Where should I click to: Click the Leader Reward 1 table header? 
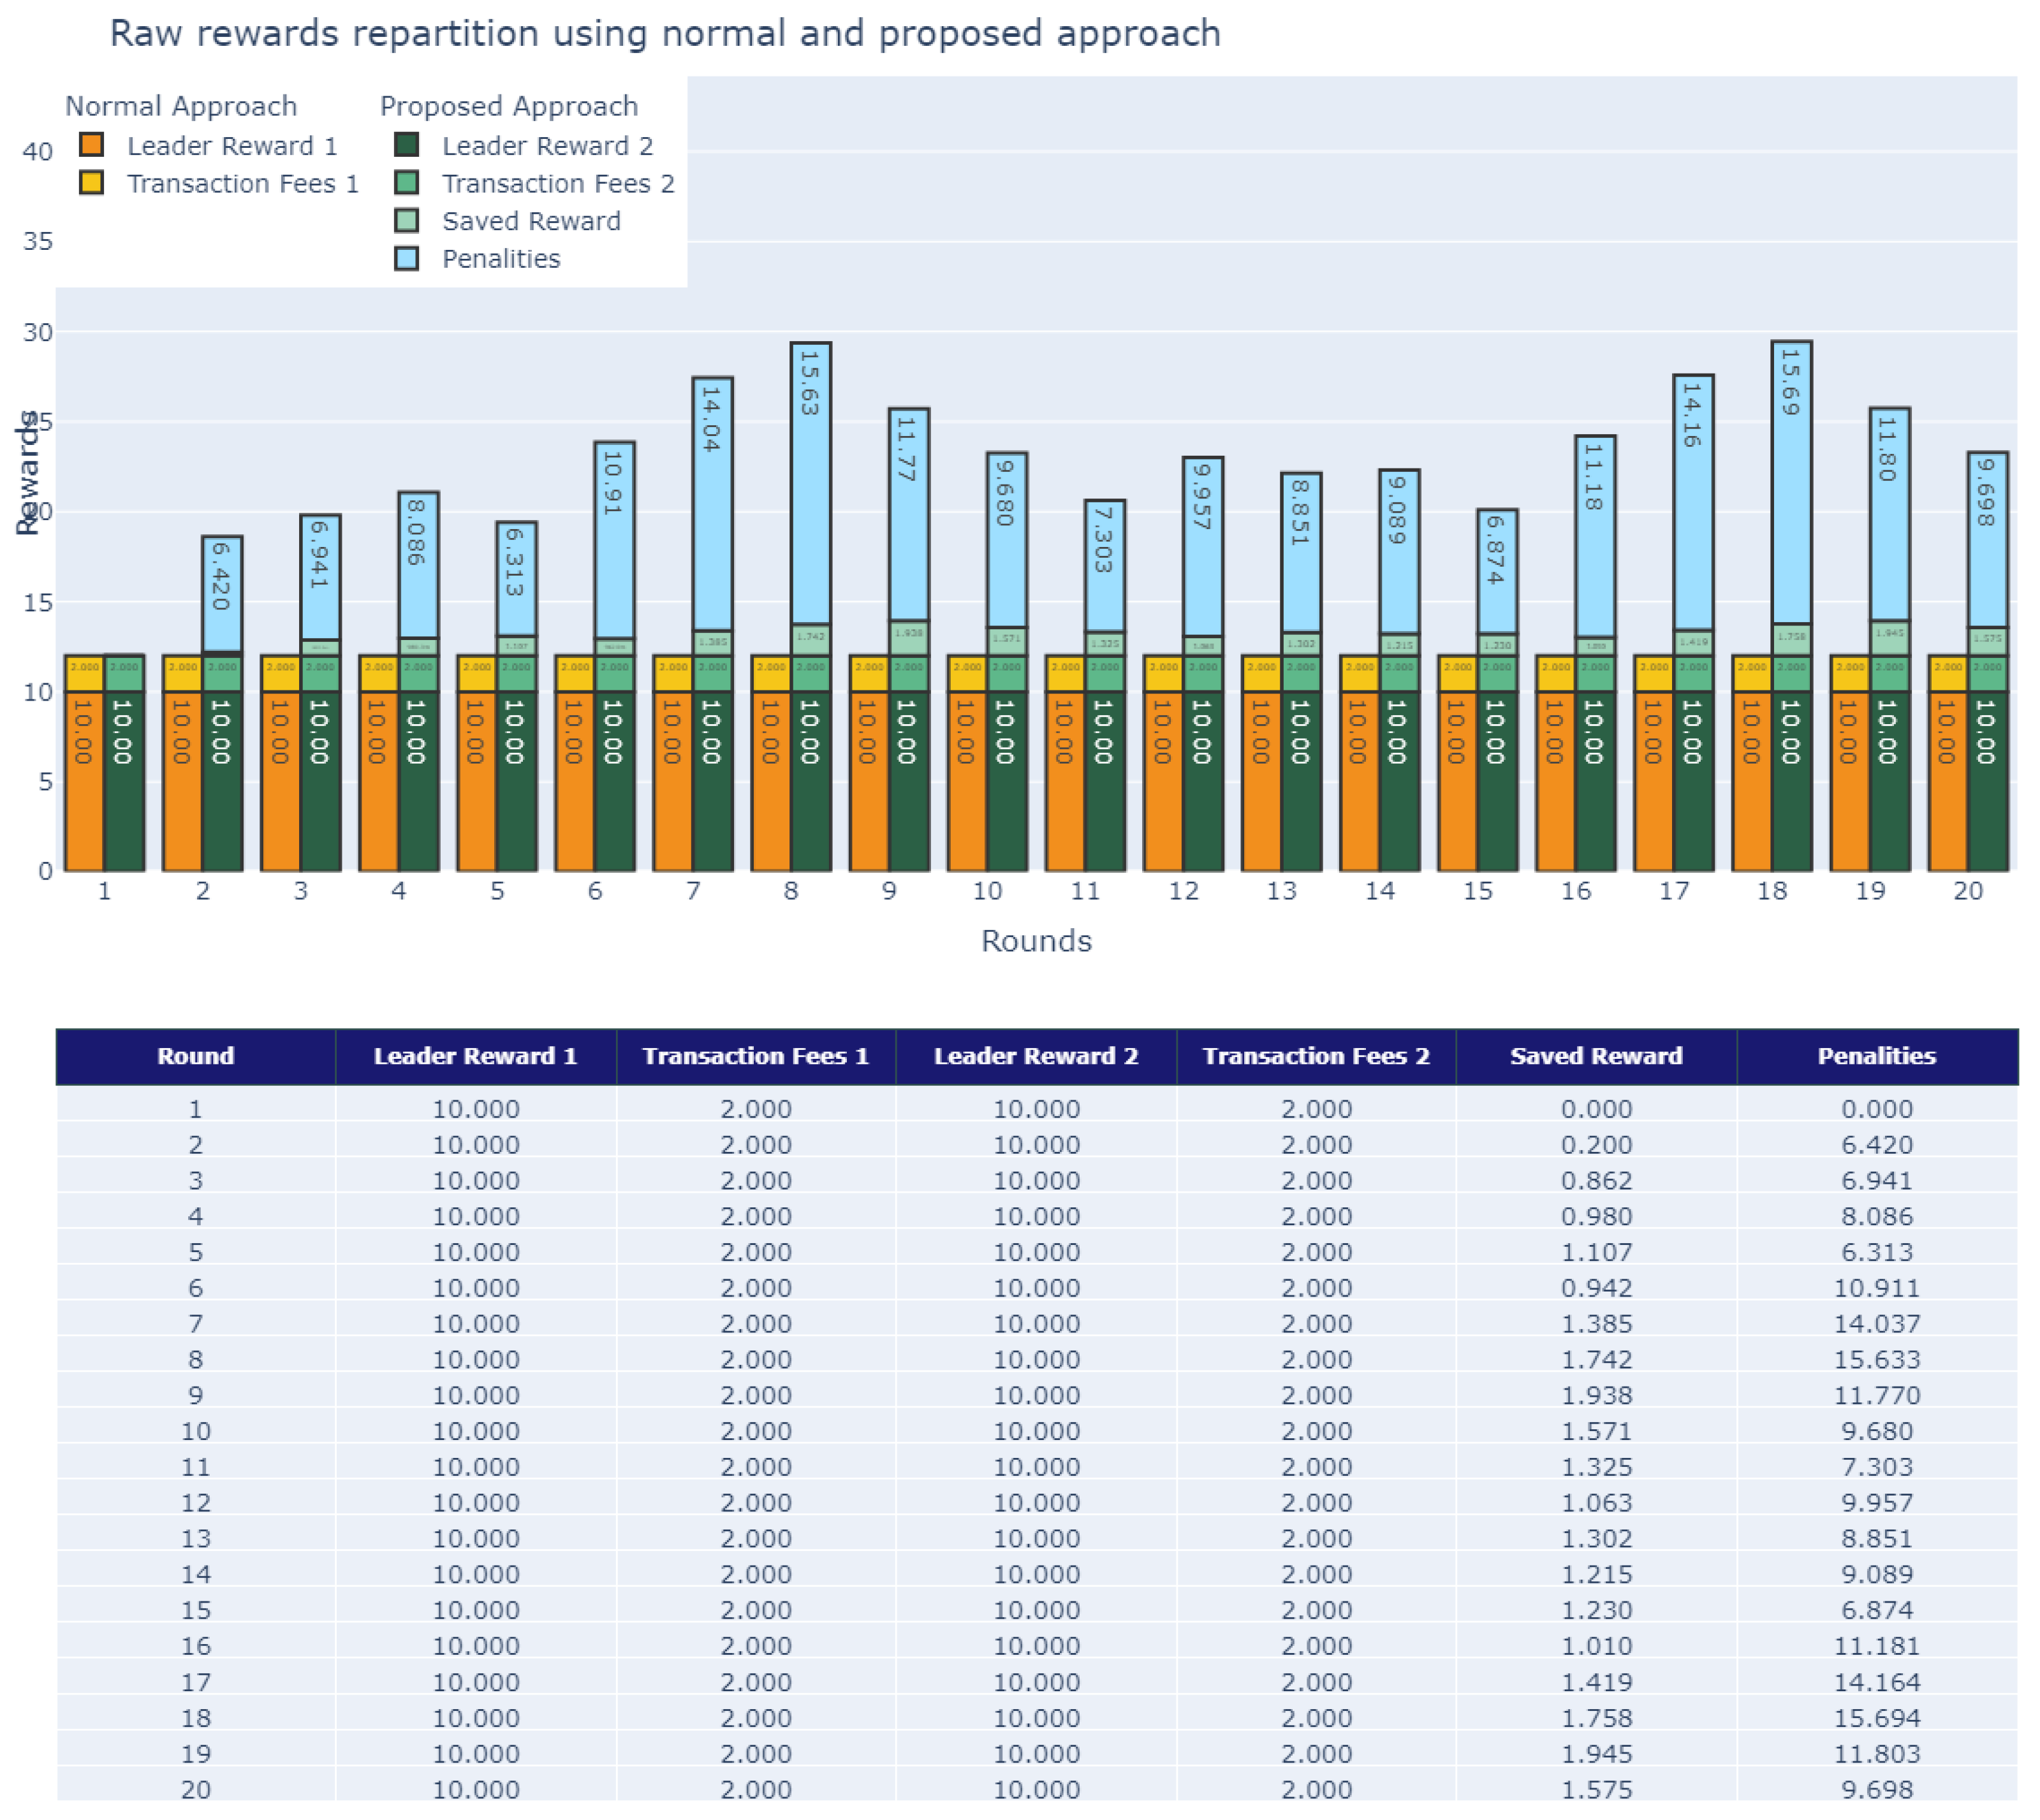click(475, 1056)
